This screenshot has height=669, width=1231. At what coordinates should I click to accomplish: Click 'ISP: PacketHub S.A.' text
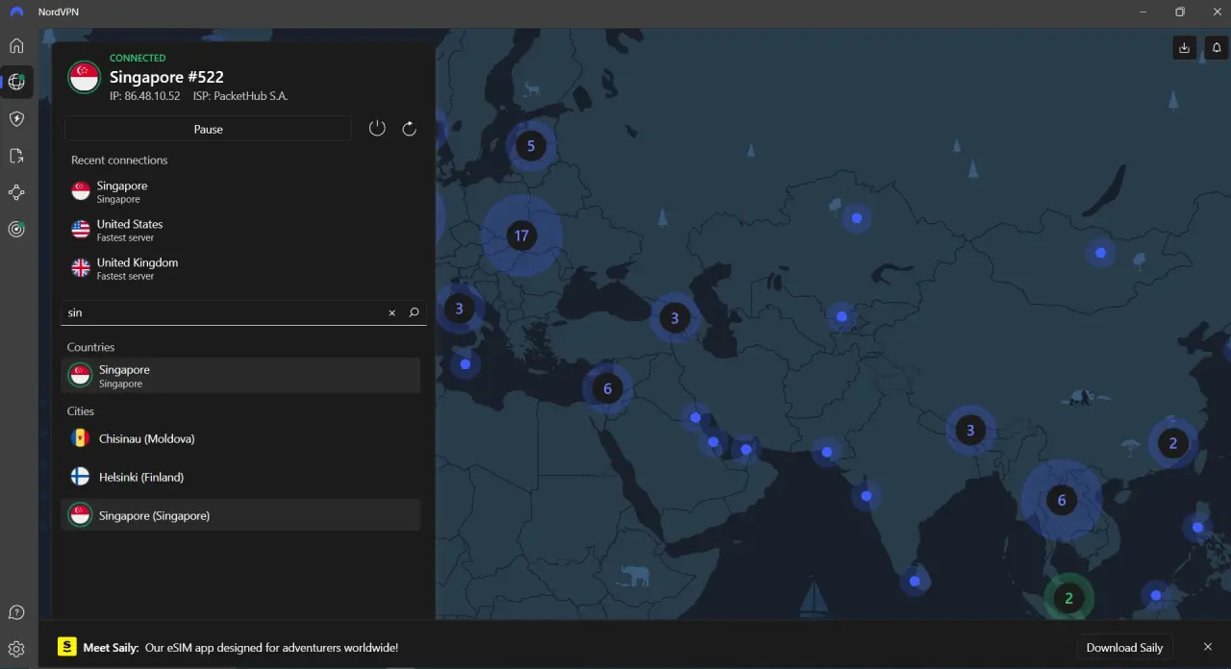point(240,96)
